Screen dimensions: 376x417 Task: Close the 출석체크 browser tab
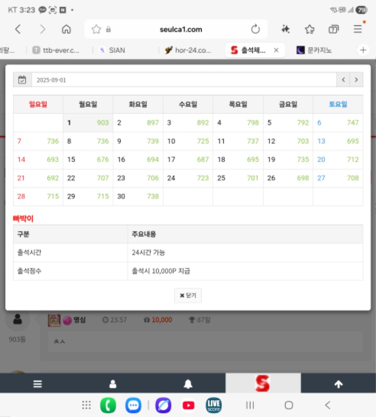pyautogui.click(x=276, y=50)
